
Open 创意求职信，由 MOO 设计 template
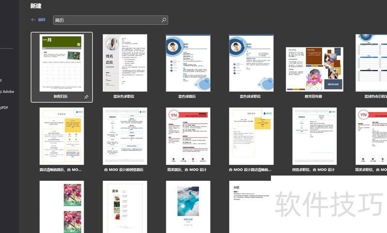(x=314, y=136)
